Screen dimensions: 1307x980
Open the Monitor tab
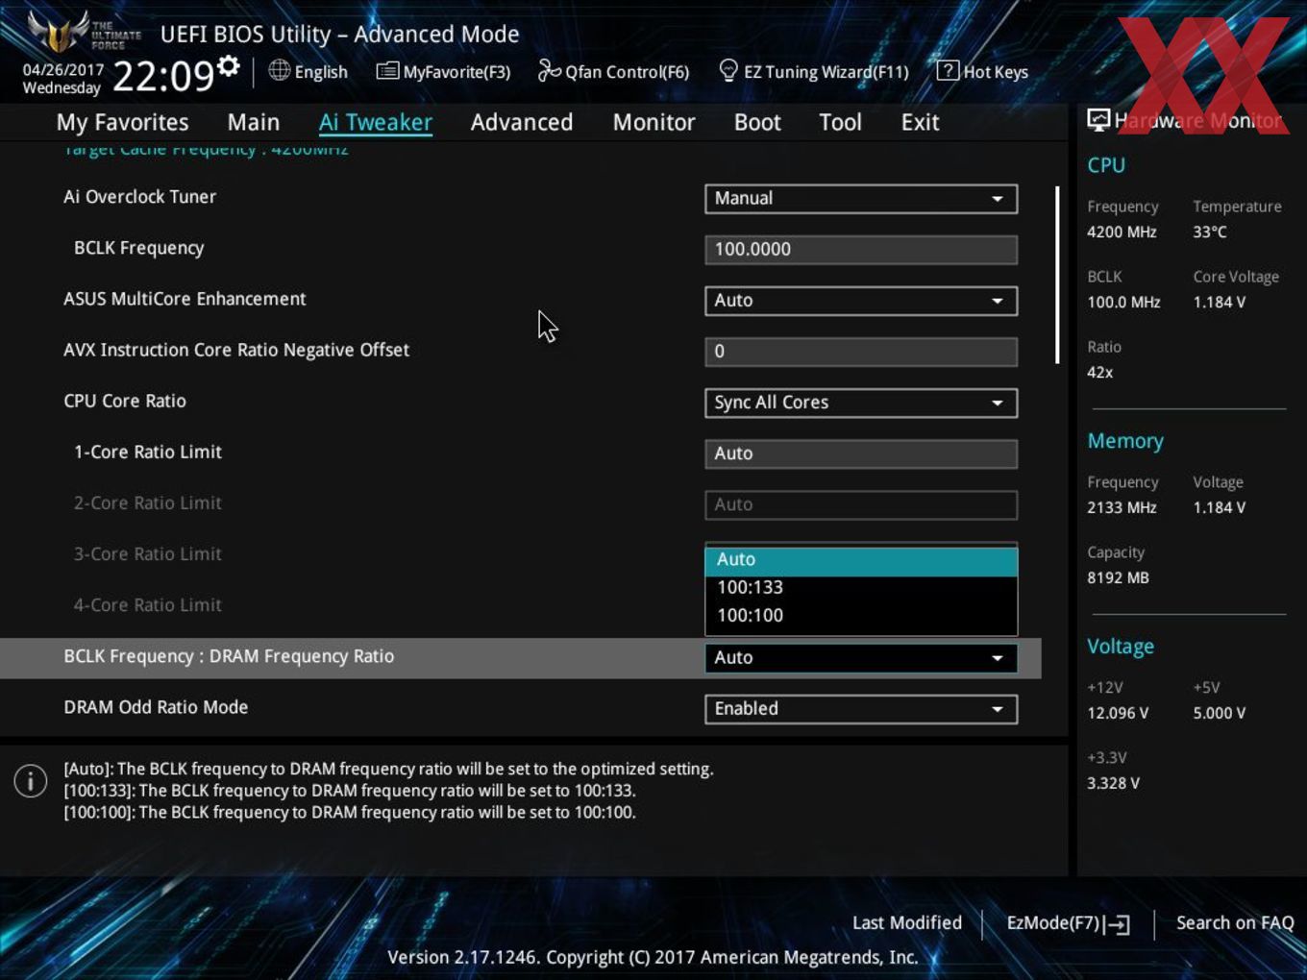coord(653,122)
